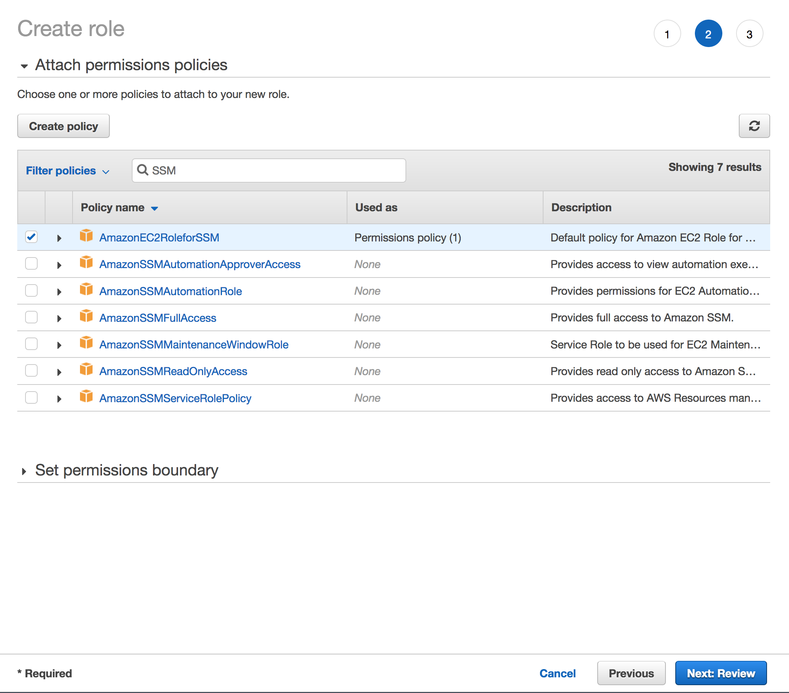Viewport: 789px width, 693px height.
Task: Click the search magnifier icon in filter box
Action: (x=143, y=170)
